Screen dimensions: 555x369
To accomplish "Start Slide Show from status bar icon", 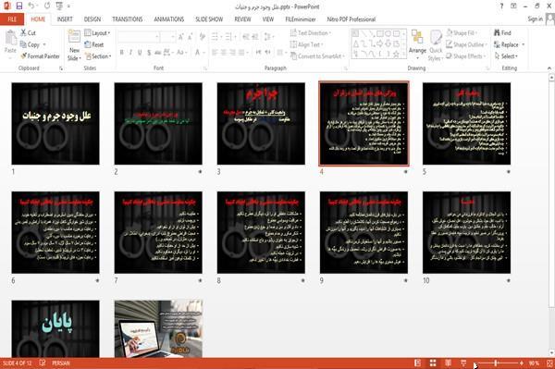I will point(463,363).
